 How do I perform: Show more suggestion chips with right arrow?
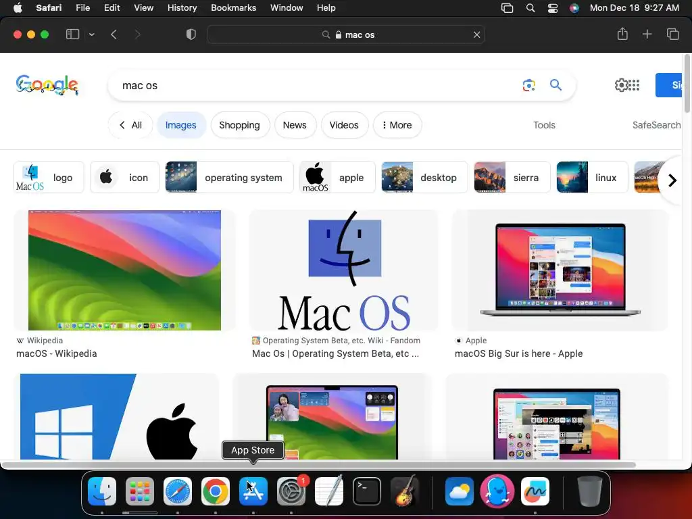pos(672,180)
